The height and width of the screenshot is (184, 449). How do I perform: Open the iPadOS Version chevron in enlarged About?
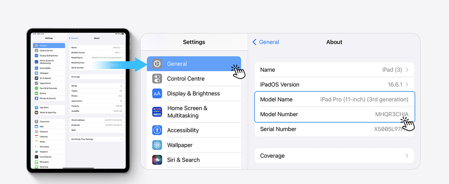pos(407,85)
